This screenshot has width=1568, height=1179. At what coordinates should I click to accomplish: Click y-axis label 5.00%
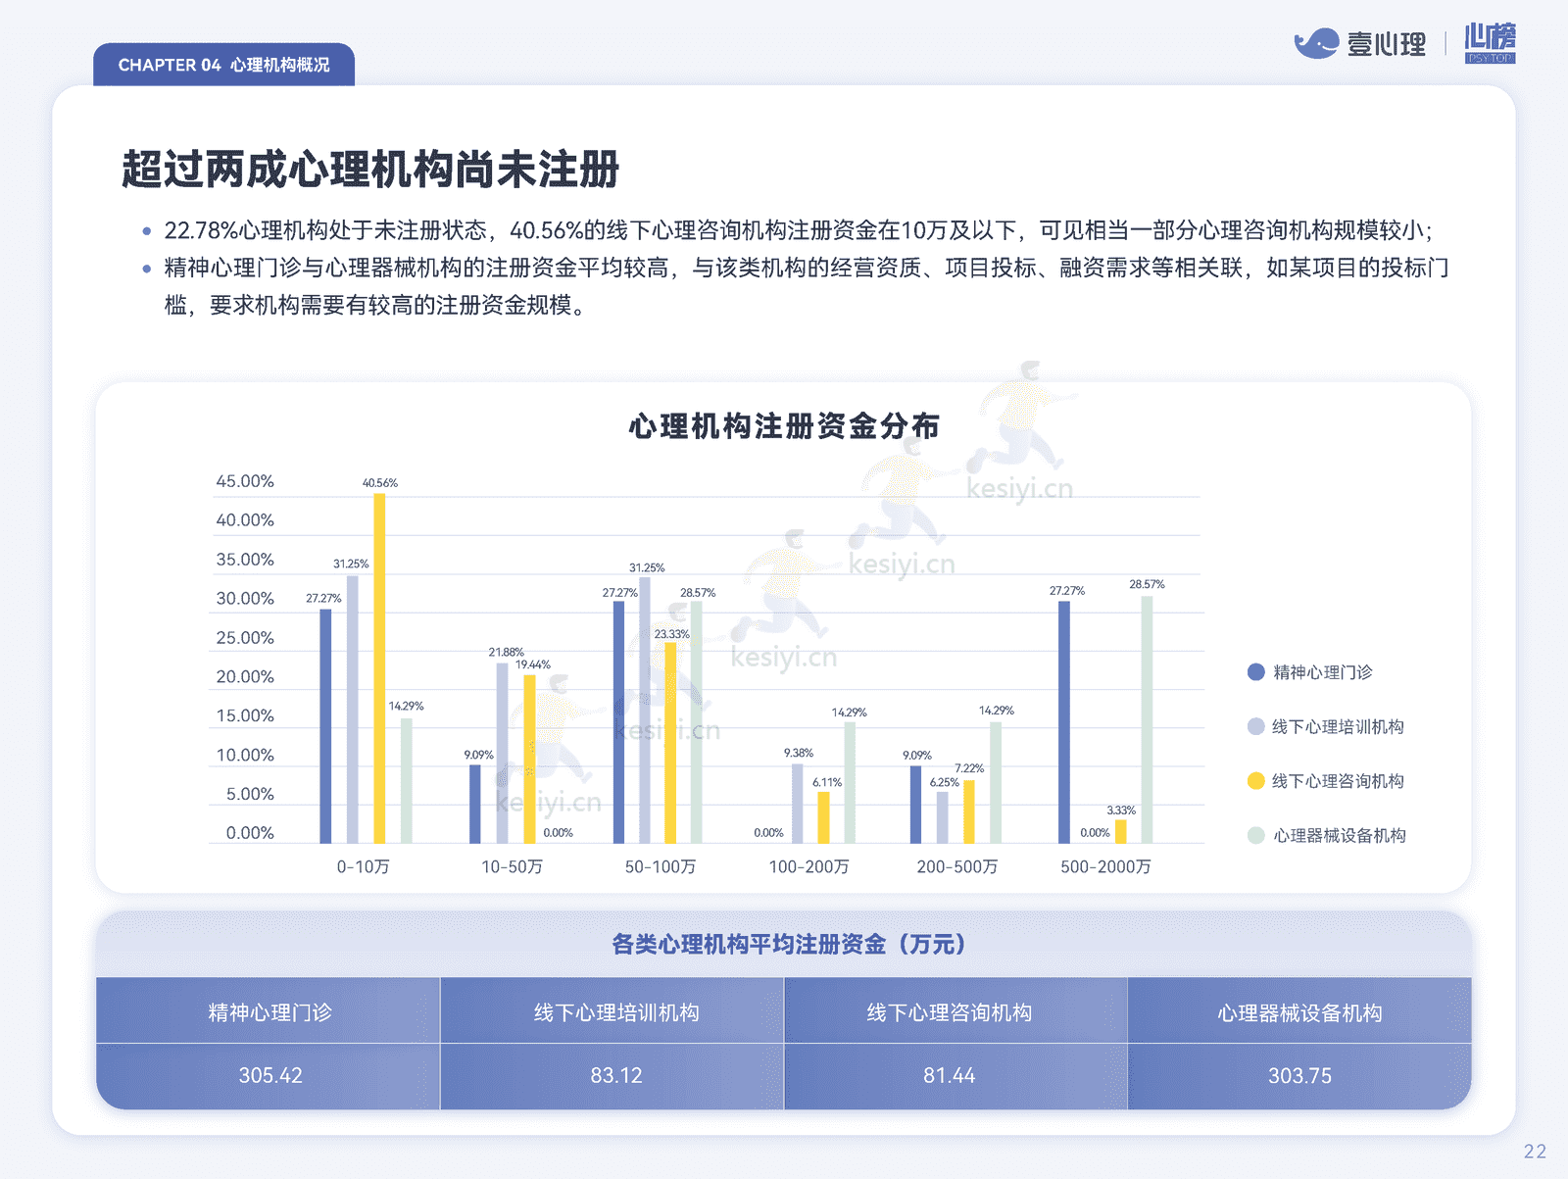[250, 794]
